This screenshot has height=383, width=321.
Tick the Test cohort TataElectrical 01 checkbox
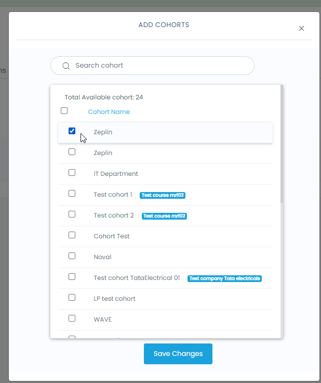point(72,277)
